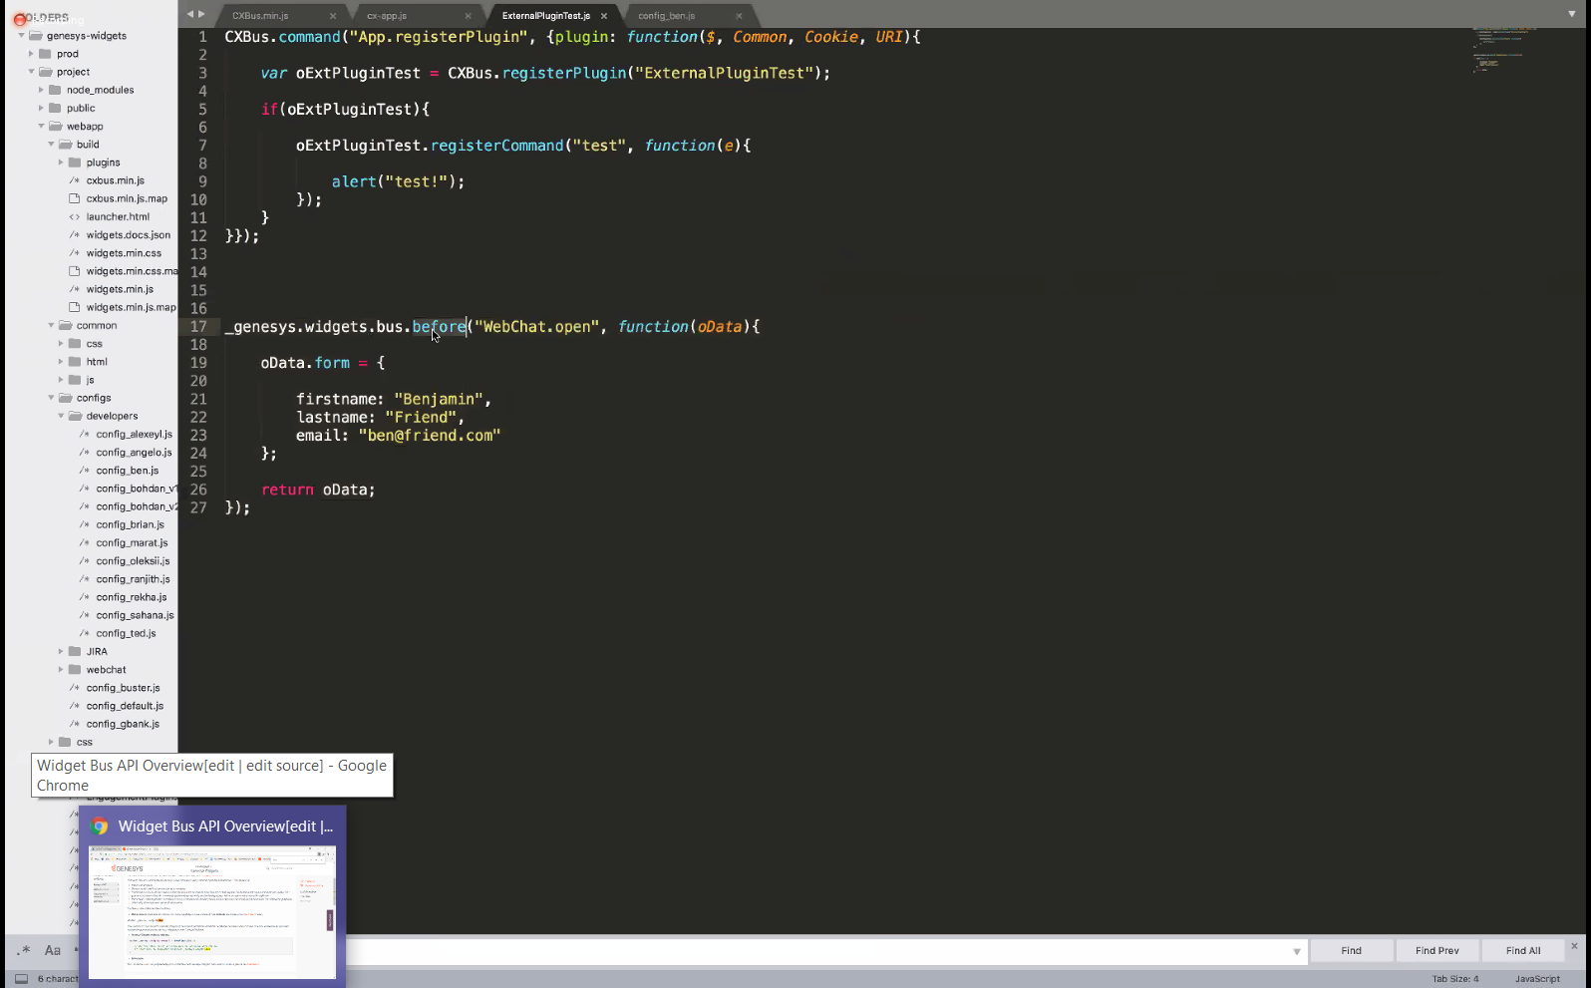Image resolution: width=1591 pixels, height=988 pixels.
Task: Expand the node_modules folder
Action: click(41, 90)
